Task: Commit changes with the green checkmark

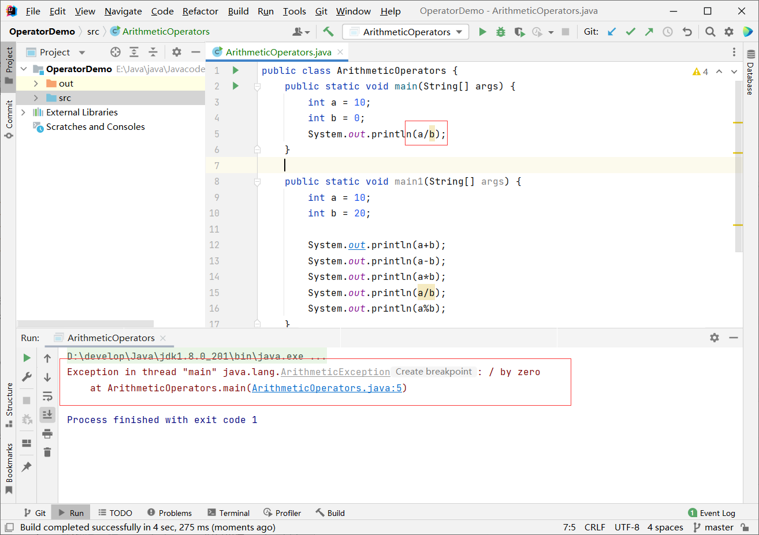Action: [x=631, y=32]
